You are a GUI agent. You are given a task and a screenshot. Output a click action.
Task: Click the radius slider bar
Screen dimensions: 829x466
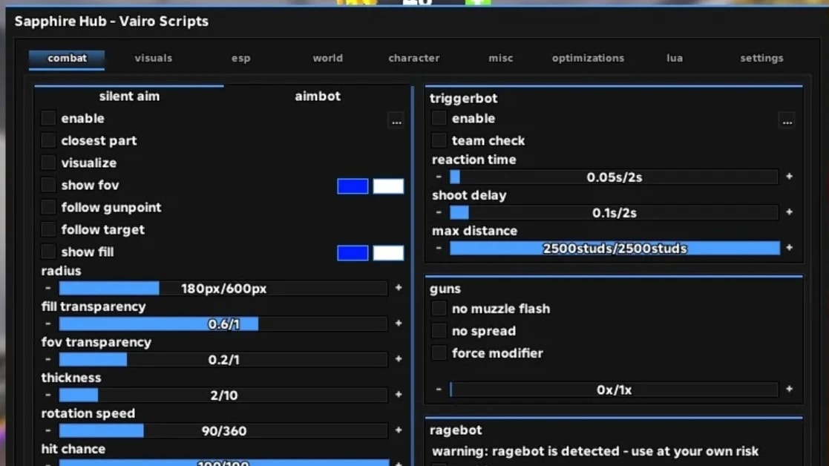pos(223,289)
